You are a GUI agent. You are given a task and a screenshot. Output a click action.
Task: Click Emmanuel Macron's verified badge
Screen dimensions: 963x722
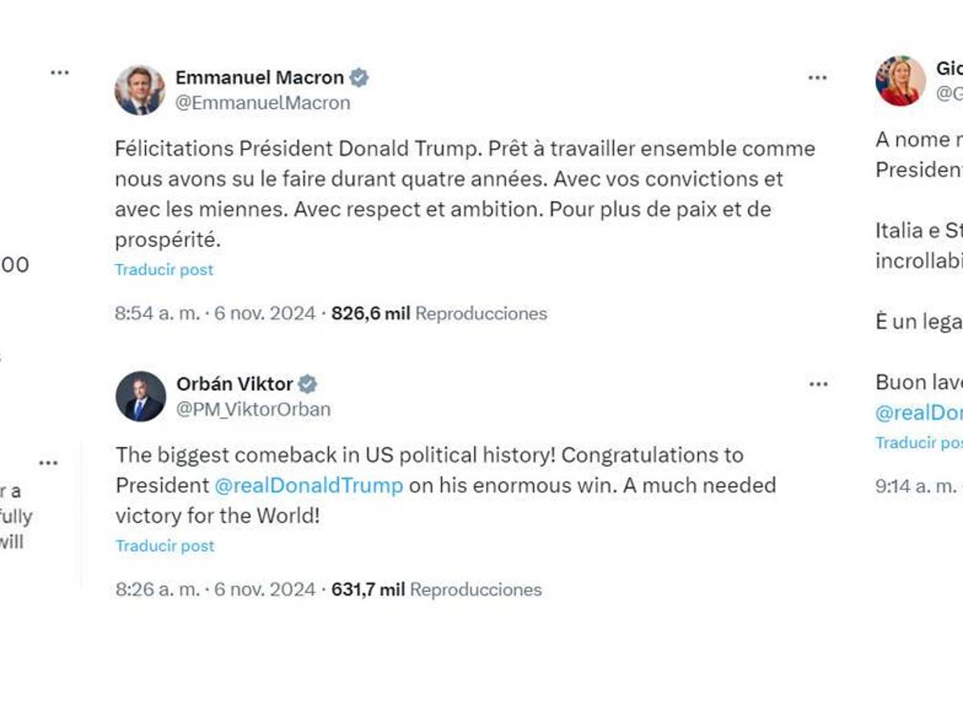(x=360, y=77)
